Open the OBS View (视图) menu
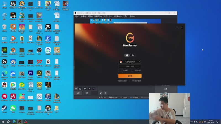Image resolution: width=221 pixels, height=124 pixels. [x=90, y=16]
